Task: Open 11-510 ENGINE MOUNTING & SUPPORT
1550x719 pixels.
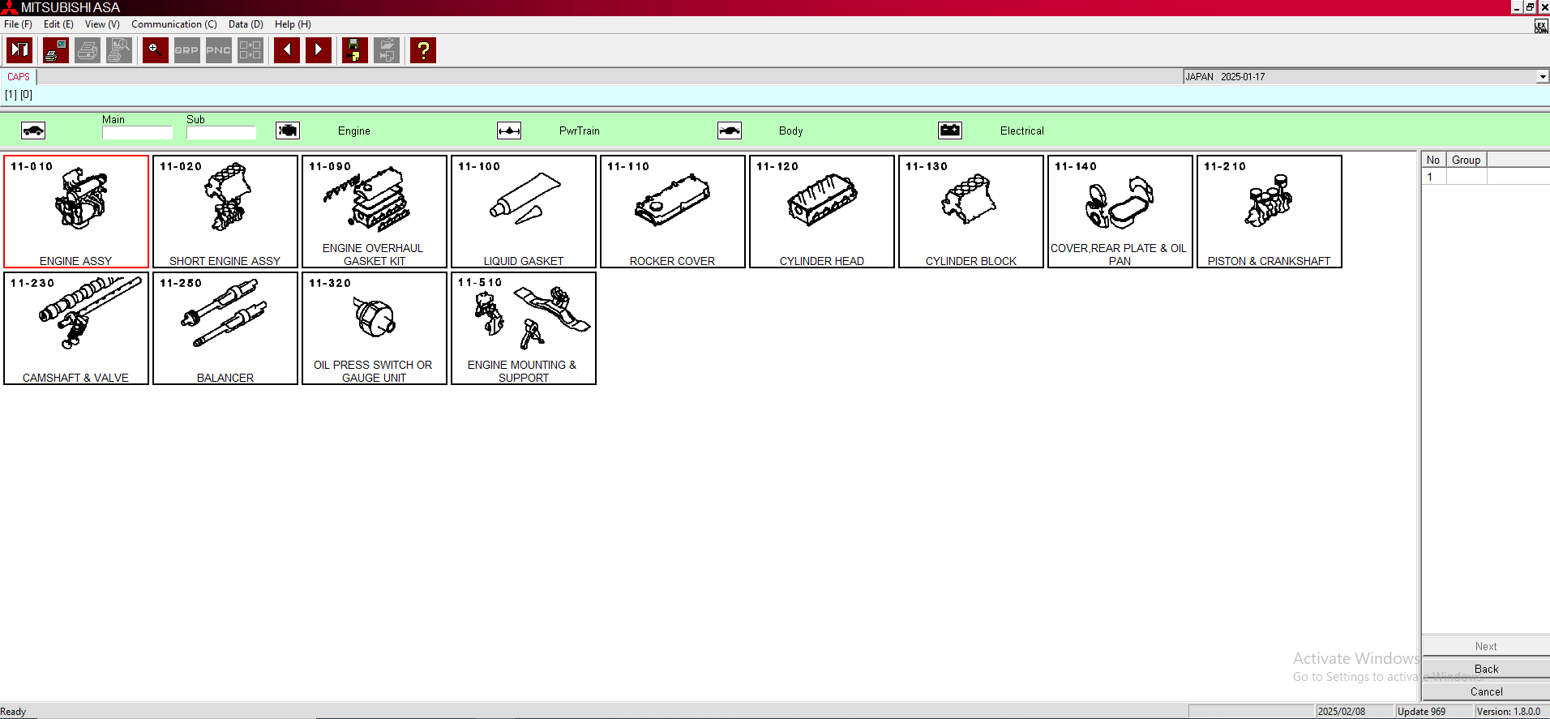Action: point(524,328)
